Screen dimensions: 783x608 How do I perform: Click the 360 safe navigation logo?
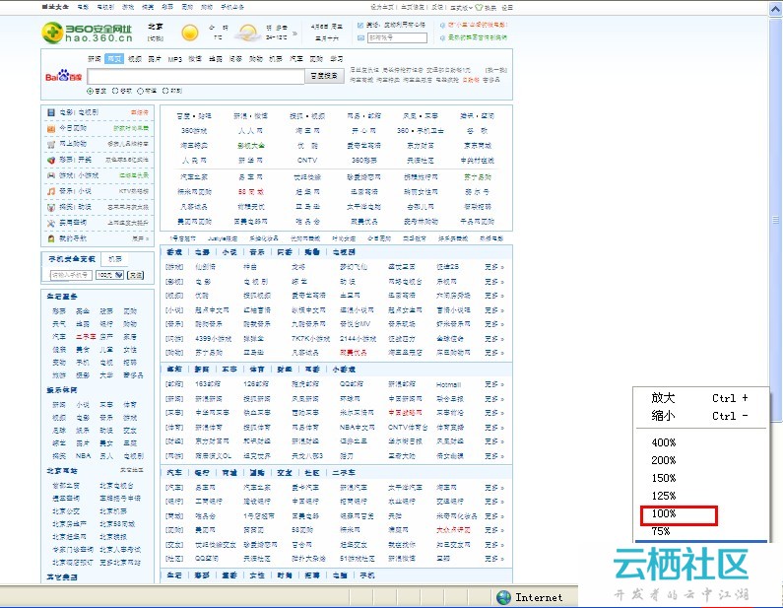[88, 33]
